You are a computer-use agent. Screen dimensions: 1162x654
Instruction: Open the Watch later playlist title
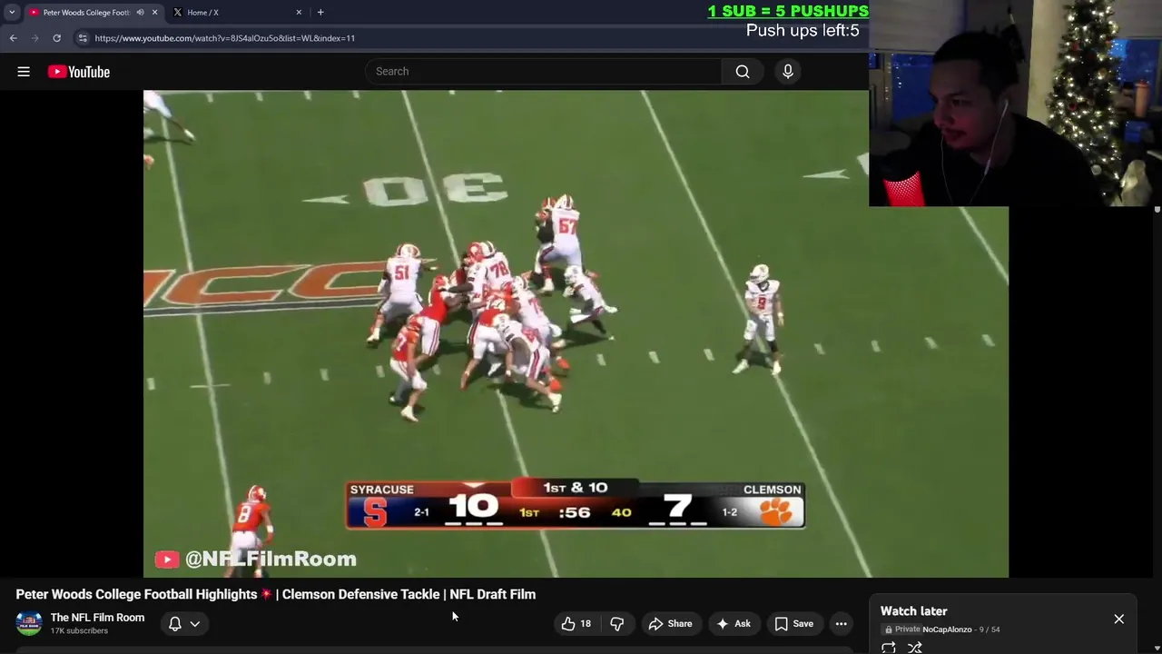pyautogui.click(x=913, y=611)
